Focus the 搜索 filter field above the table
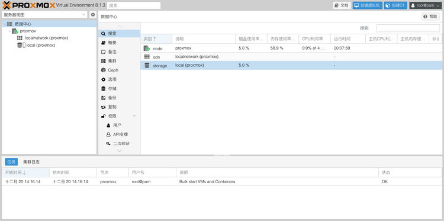Screen dimensions: 444x221 click(408, 28)
